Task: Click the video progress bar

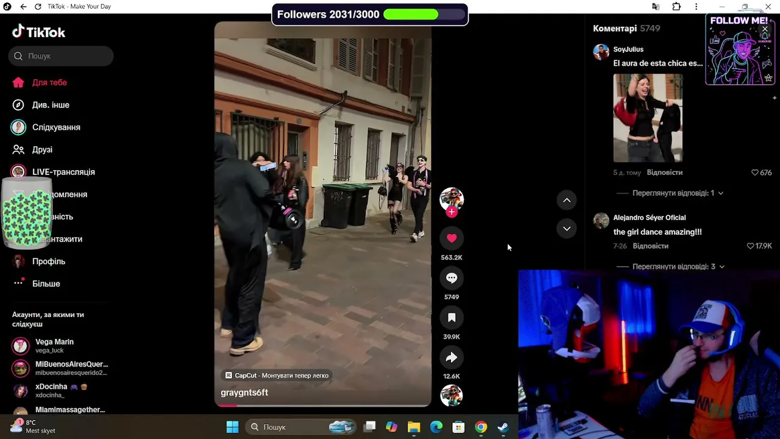Action: 323,405
